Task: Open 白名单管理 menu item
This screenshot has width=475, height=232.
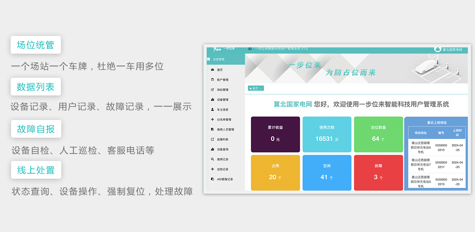Action: pos(224,120)
